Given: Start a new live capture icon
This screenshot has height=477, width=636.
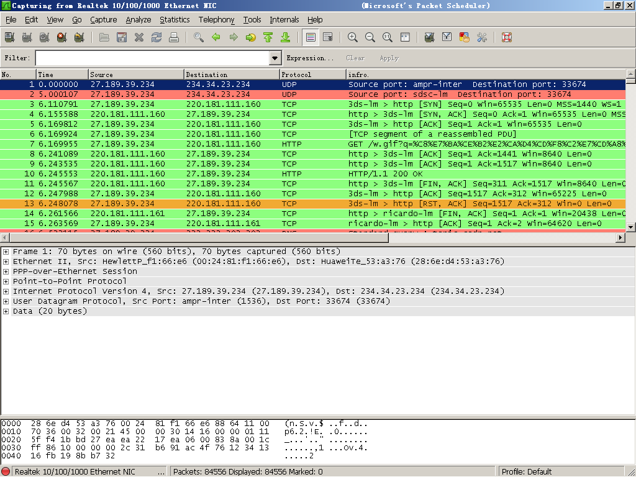Looking at the screenshot, I should [x=45, y=37].
